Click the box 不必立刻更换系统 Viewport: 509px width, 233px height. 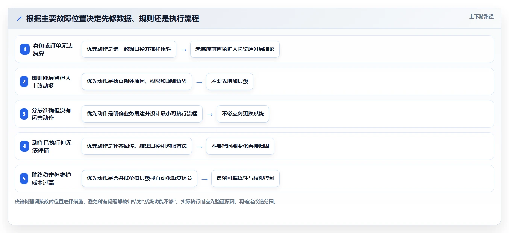coord(243,114)
